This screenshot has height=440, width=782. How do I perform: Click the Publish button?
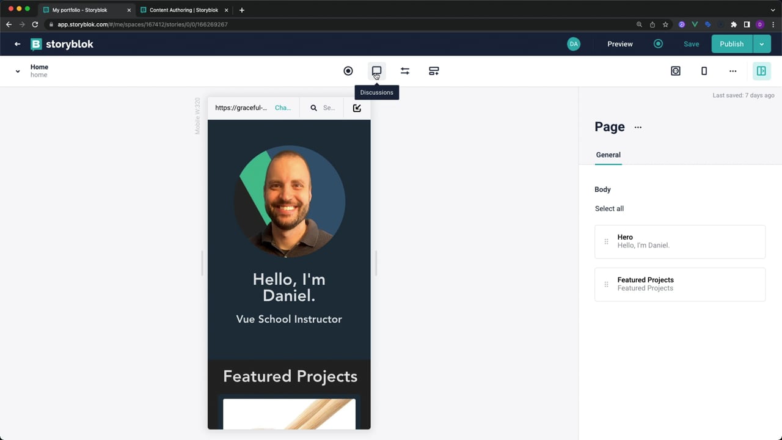click(x=732, y=44)
